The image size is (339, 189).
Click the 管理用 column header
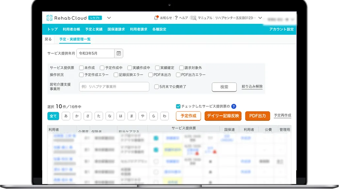(285, 130)
